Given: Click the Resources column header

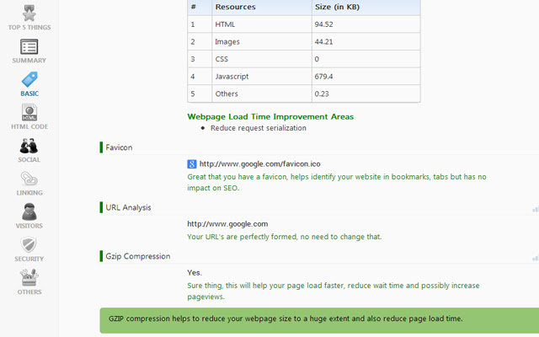Looking at the screenshot, I should 262,7.
